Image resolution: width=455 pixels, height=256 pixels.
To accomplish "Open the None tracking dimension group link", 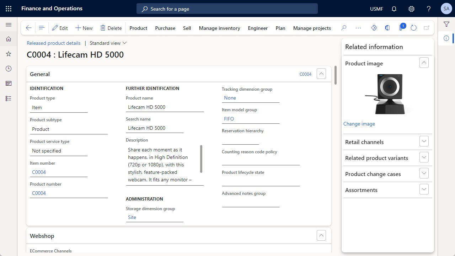I will point(230,98).
